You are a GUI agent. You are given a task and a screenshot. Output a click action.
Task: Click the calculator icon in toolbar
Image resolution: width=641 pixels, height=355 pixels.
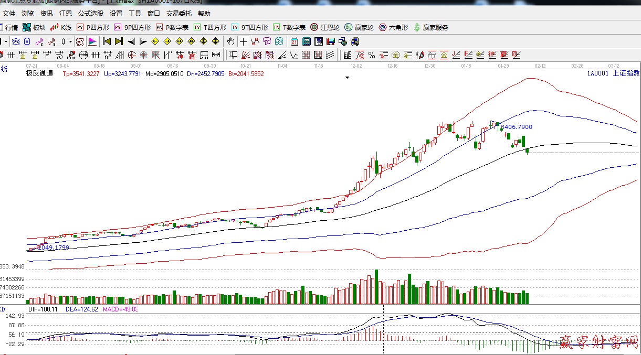click(306, 41)
